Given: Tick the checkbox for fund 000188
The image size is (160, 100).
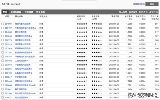Looking at the screenshot, I should [2, 56].
